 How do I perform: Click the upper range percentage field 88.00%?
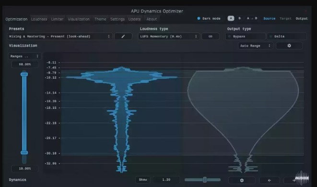[x=25, y=64]
